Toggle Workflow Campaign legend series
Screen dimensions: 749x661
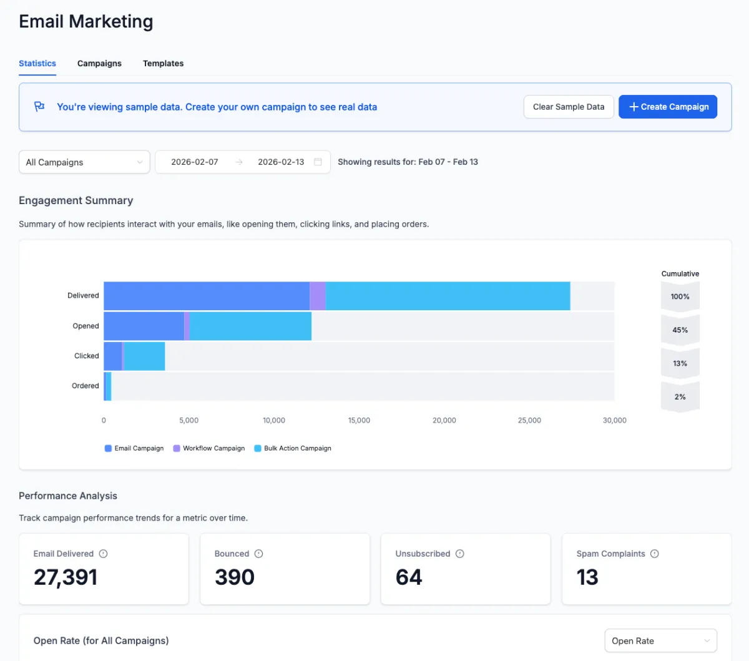(x=209, y=448)
